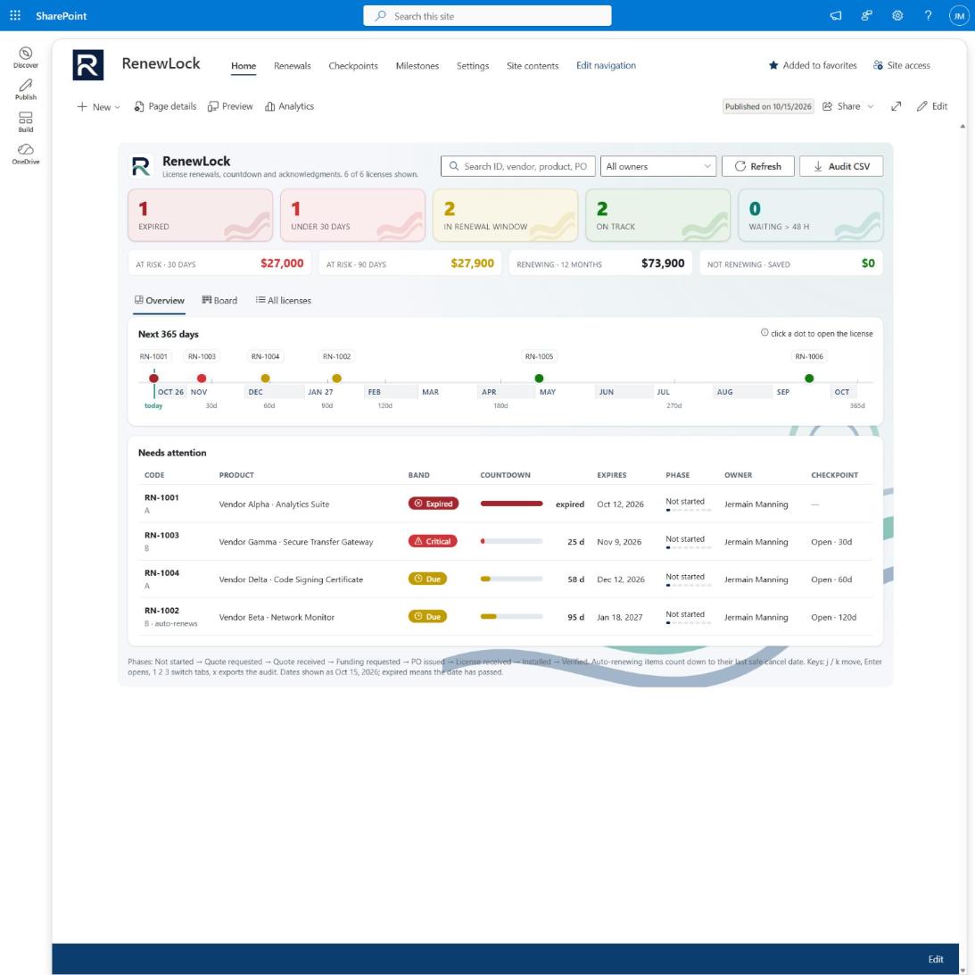Click the RN-1001 countdown bar
The image size is (975, 975).
tap(512, 504)
